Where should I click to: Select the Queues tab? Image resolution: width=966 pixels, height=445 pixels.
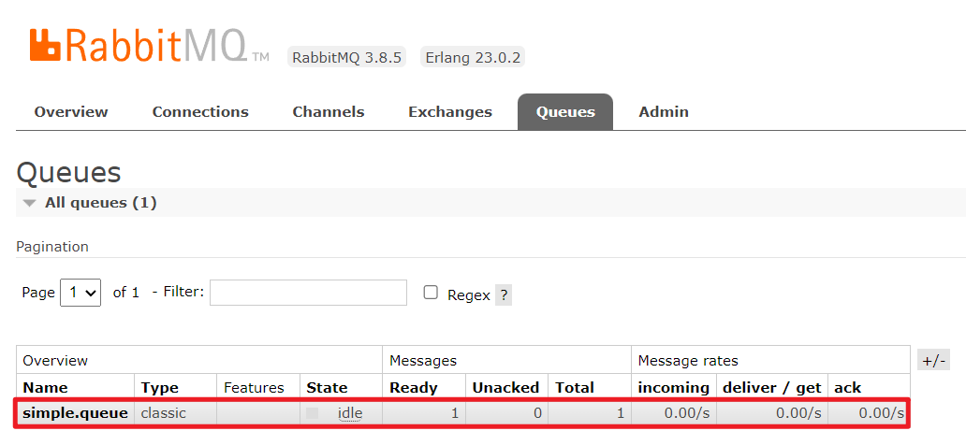click(565, 112)
